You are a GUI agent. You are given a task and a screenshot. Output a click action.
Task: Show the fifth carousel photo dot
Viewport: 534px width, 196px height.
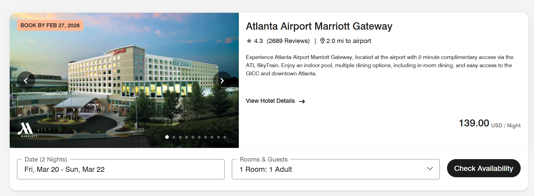tap(193, 137)
